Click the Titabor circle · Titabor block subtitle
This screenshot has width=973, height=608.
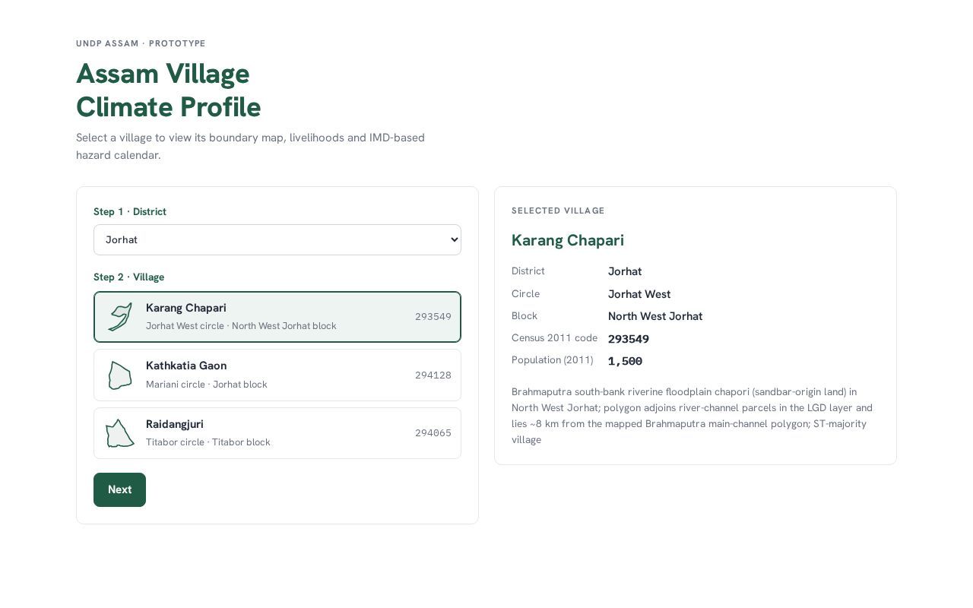208,442
